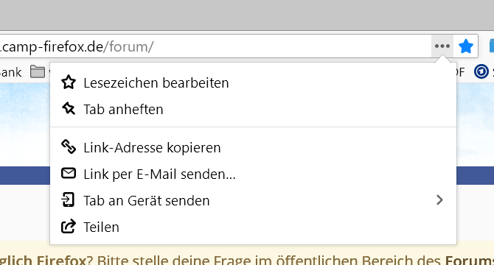Click the round blue bookmark icon on the bookmarks bar
Image resolution: width=494 pixels, height=265 pixels.
pyautogui.click(x=481, y=71)
